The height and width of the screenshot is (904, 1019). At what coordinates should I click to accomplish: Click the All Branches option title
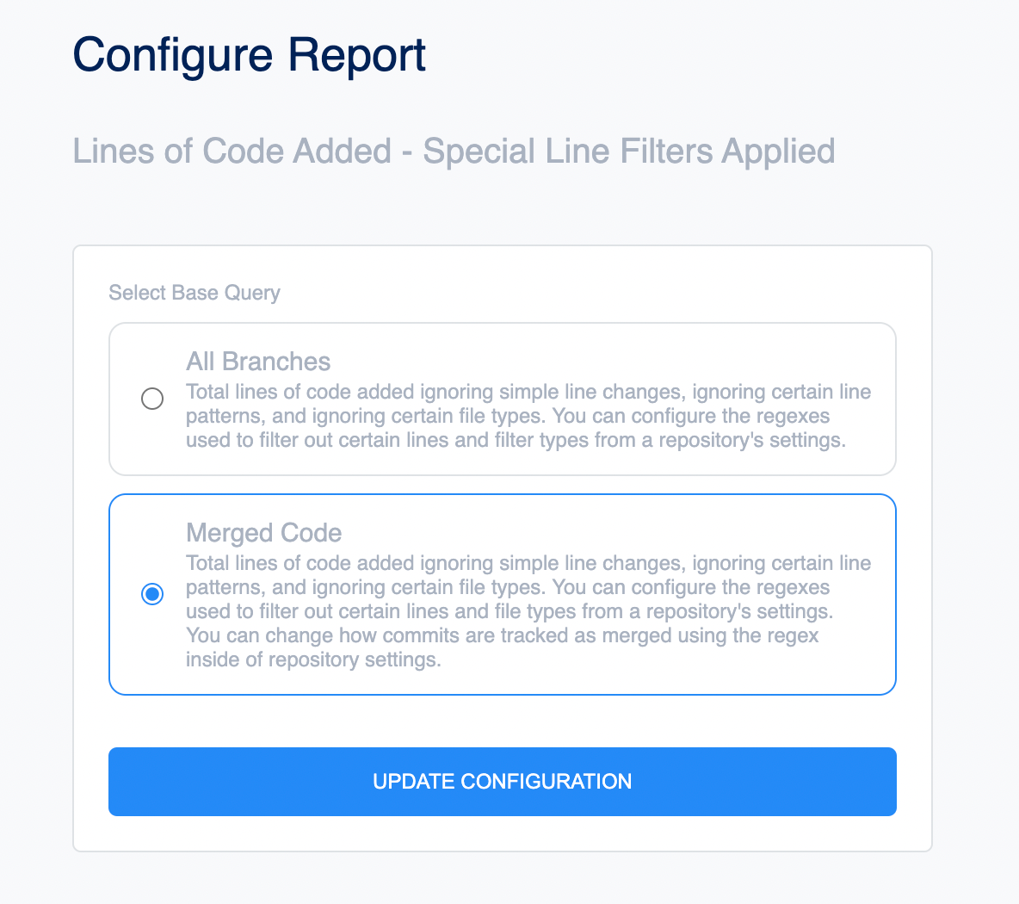pyautogui.click(x=258, y=362)
